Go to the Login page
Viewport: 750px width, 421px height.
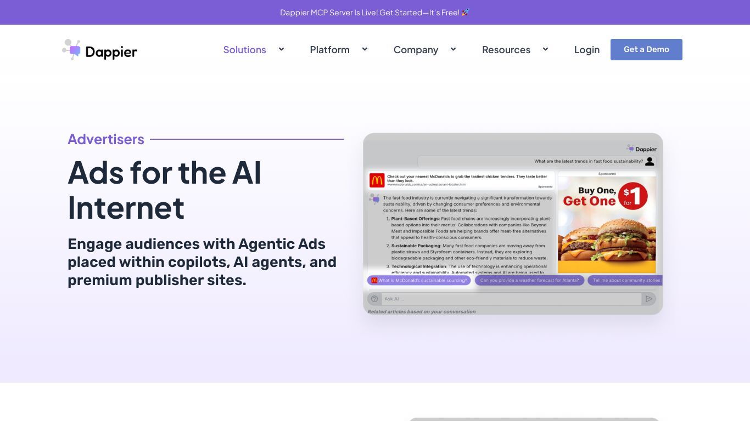pos(587,50)
